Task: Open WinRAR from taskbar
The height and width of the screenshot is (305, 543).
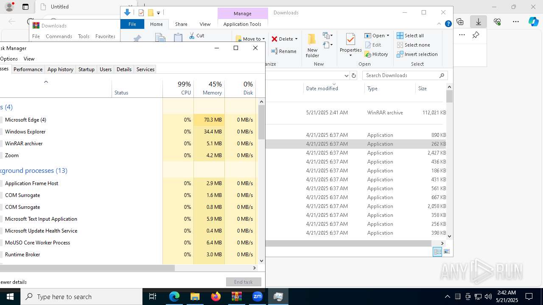Action: 236,297
